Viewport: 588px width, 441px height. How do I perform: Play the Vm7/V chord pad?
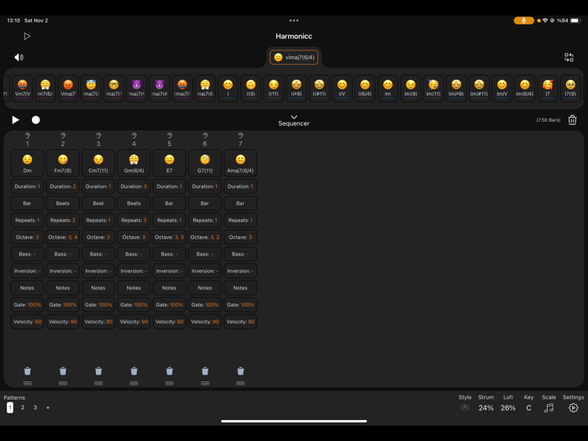23,88
